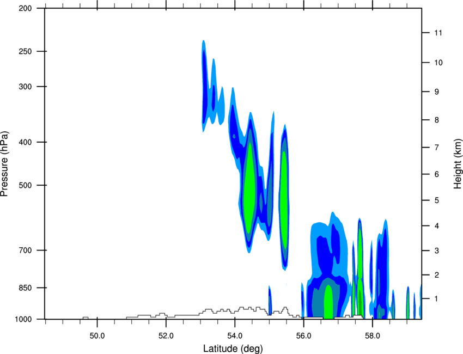Viewport: 463px width, 354px height.
Task: Click the 54.0 latitude tick label
Action: [235, 336]
